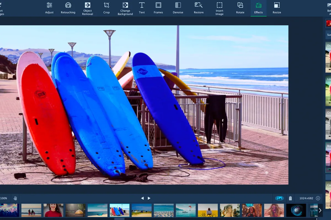Image resolution: width=331 pixels, height=220 pixels.
Task: Expand filmstrip with the right chevron
Action: pos(320,210)
